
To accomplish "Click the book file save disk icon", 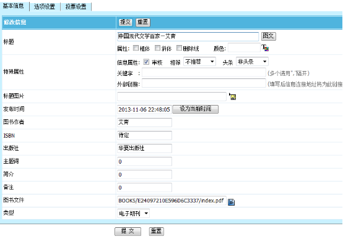I will (231, 202).
